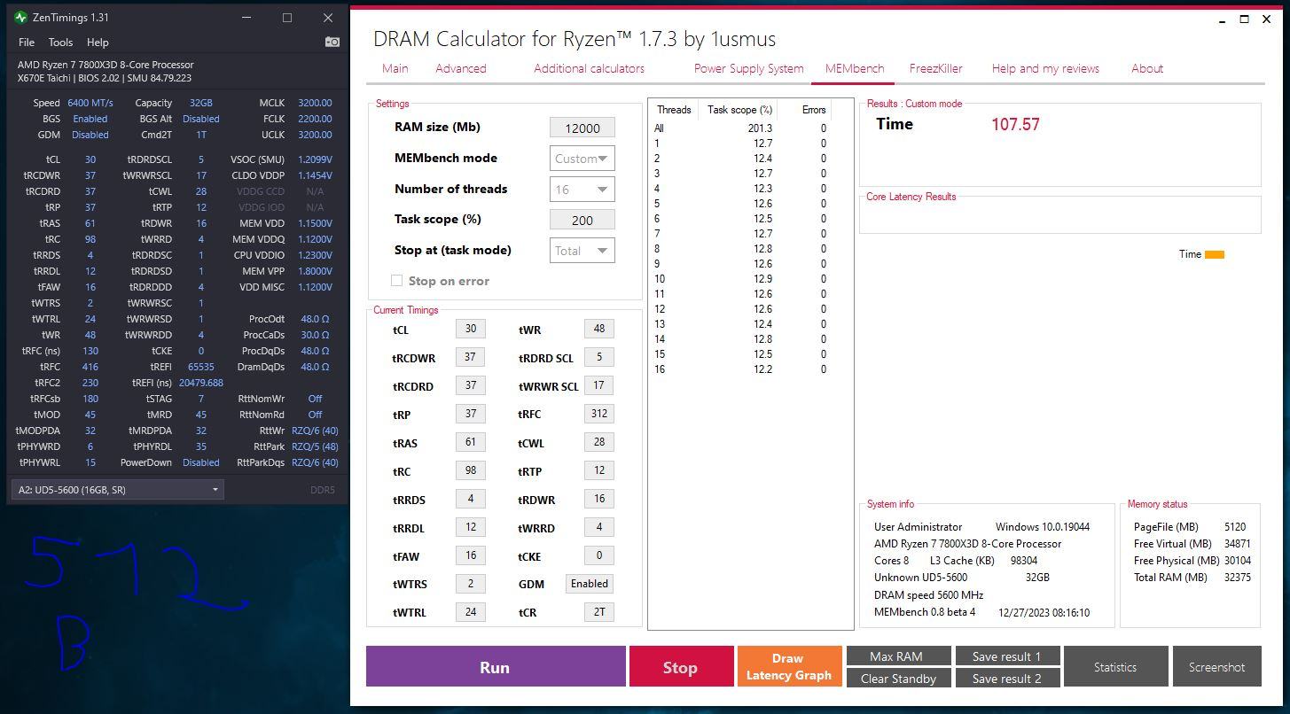Click the tCR 2T field
The width and height of the screenshot is (1290, 714).
(x=599, y=612)
